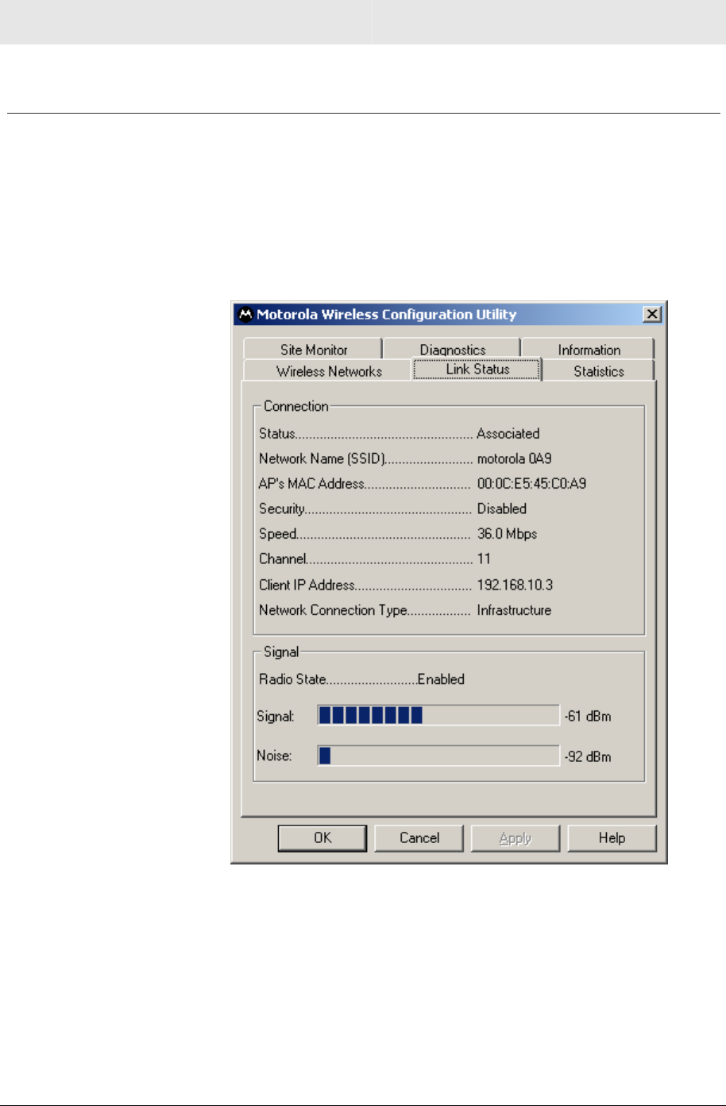Click the greyed-out Apply button

coord(516,838)
